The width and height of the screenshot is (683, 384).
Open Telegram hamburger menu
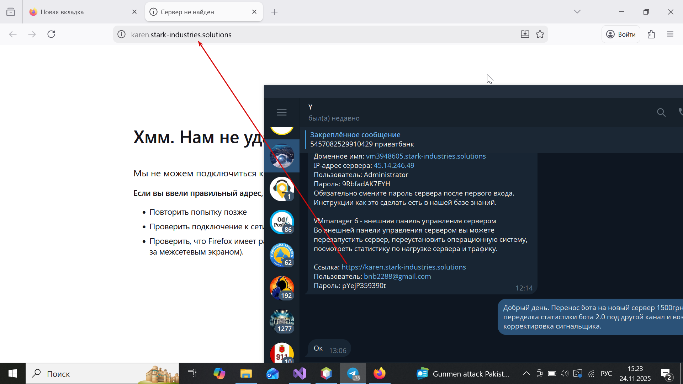[x=281, y=112]
